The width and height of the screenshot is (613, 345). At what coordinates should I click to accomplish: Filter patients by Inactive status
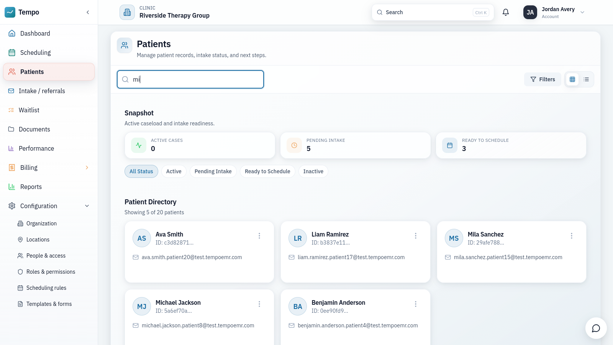click(x=313, y=171)
